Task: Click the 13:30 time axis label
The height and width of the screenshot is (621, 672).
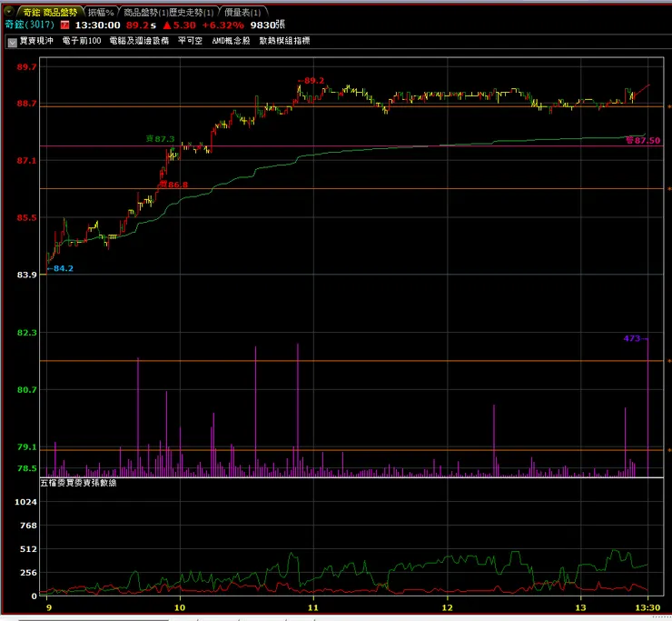Action: point(647,607)
